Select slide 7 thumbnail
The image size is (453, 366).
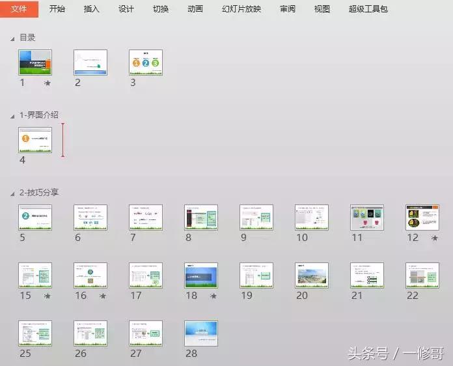(x=146, y=218)
